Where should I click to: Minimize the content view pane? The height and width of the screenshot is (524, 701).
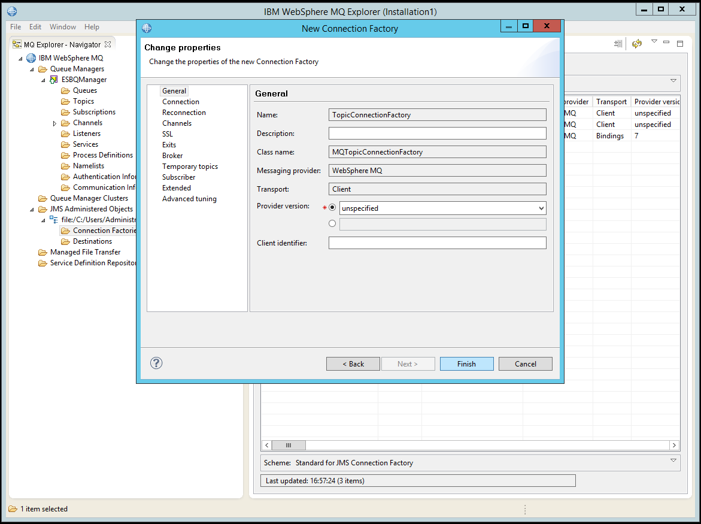coord(666,43)
